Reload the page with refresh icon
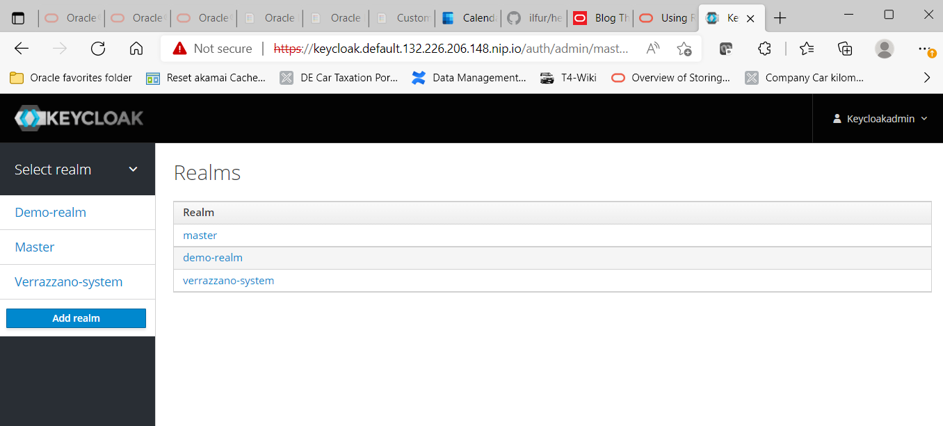This screenshot has width=943, height=426. (98, 49)
